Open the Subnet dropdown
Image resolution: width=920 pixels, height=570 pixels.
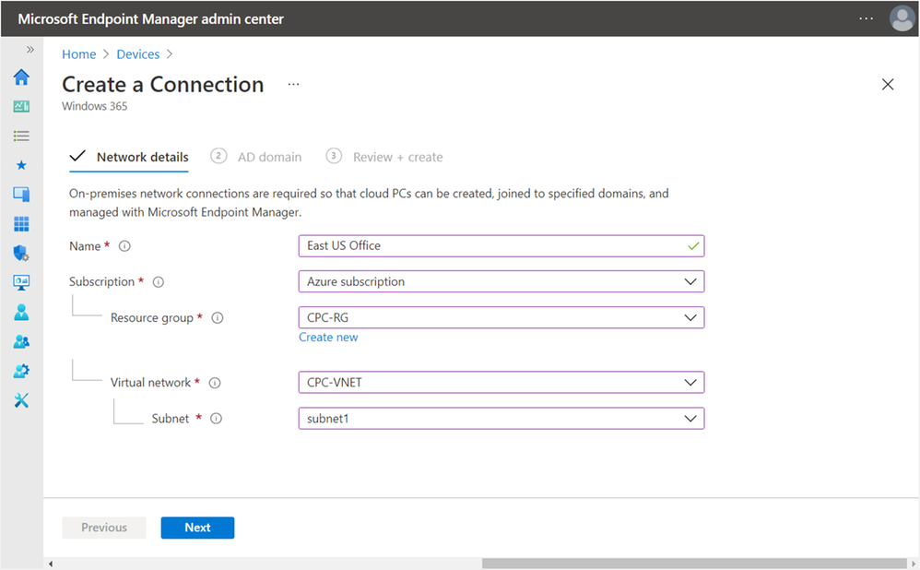coord(501,418)
